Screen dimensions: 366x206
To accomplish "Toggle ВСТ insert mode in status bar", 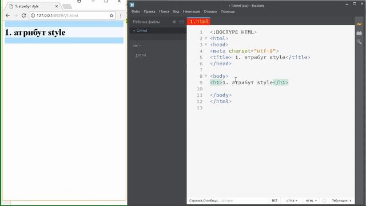I will [x=274, y=201].
